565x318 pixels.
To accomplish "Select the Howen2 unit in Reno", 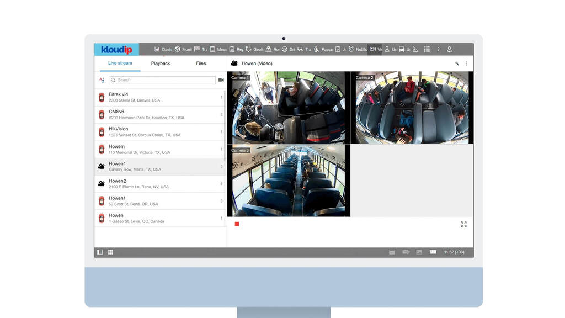I will 160,184.
